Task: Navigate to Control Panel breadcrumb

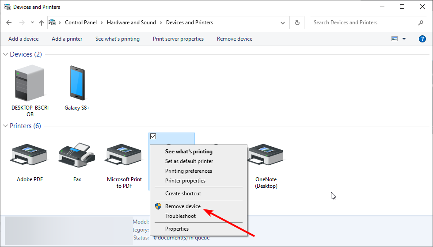Action: pyautogui.click(x=81, y=23)
